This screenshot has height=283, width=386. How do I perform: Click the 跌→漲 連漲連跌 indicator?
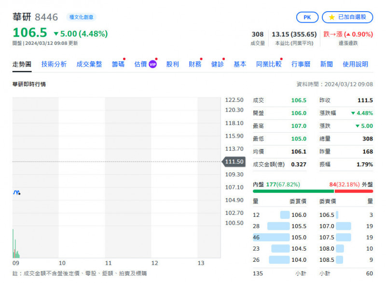pos(348,34)
